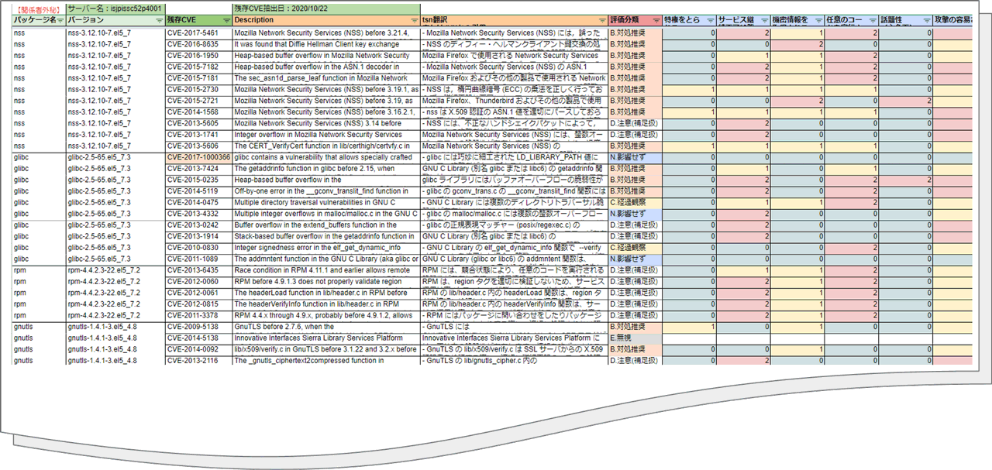Select the サーバー名 isjpissc52p4001 cell
Viewport: 992px width, 470px height.
[x=115, y=9]
